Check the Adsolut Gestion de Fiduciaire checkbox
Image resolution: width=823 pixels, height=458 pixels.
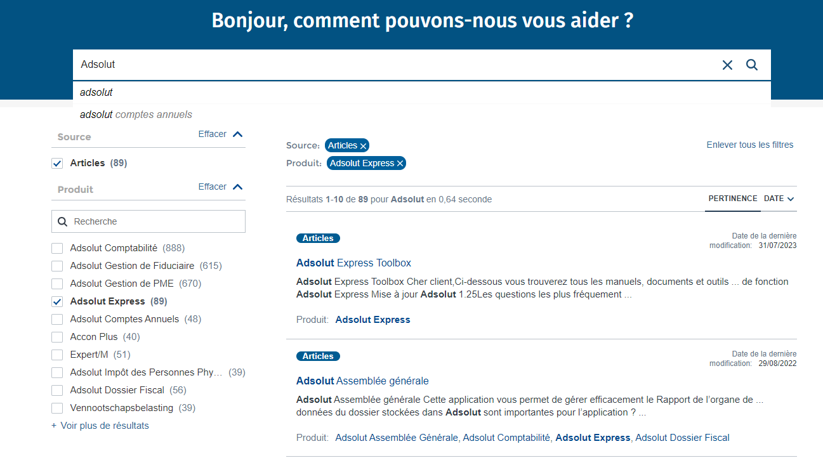(x=57, y=266)
